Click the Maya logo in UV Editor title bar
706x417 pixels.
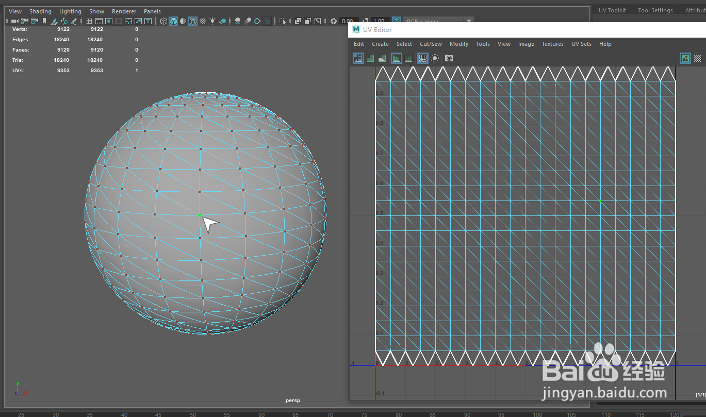tap(356, 29)
